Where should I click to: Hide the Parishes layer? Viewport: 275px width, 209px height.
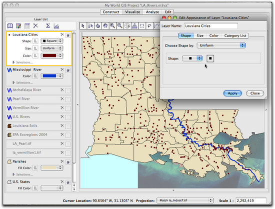[x=68, y=162]
